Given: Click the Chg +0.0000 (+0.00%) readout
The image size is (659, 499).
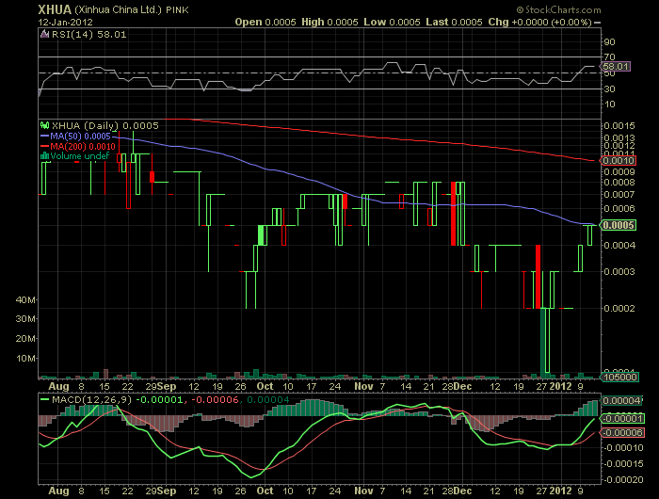Looking at the screenshot, I should [540, 23].
